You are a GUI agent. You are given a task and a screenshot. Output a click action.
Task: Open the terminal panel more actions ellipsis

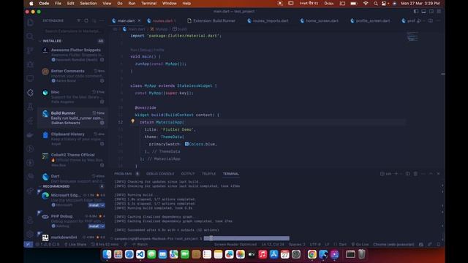coord(423,174)
